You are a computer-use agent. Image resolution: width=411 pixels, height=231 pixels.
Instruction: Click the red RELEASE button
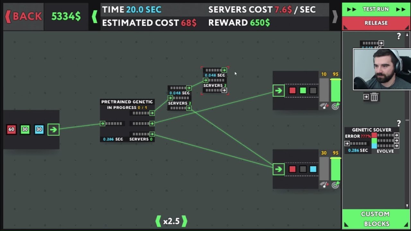tap(376, 23)
